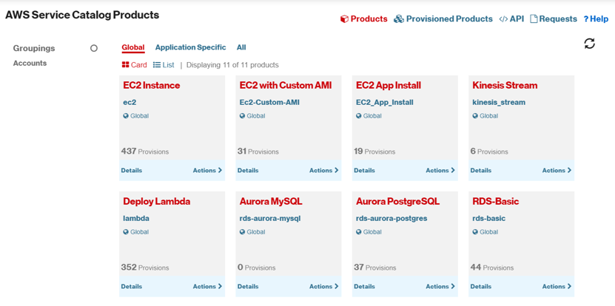Select the Application Specific tab
Image resolution: width=615 pixels, height=306 pixels.
pyautogui.click(x=190, y=47)
